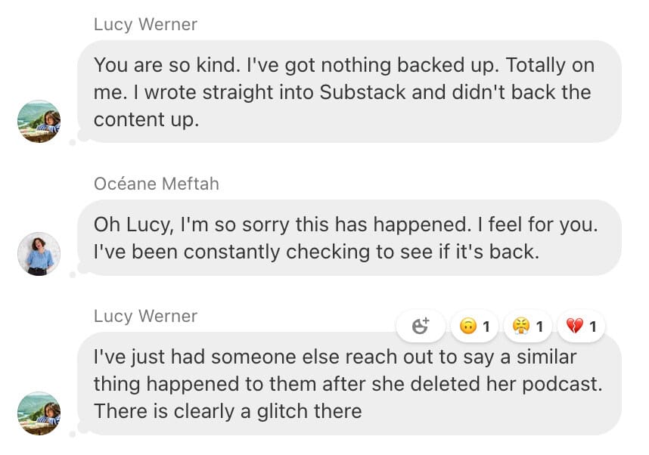This screenshot has height=455, width=649.
Task: Toggle the upside-down face reaction
Action: click(474, 326)
